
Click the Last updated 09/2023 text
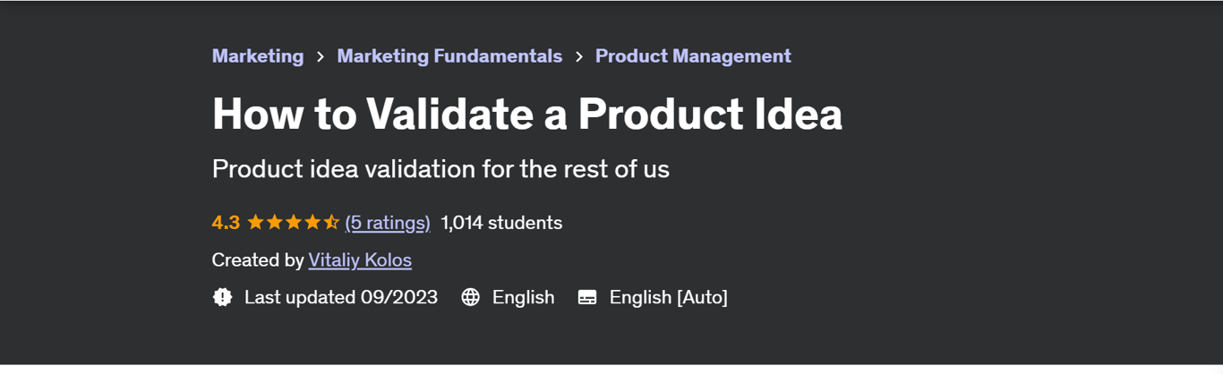340,297
